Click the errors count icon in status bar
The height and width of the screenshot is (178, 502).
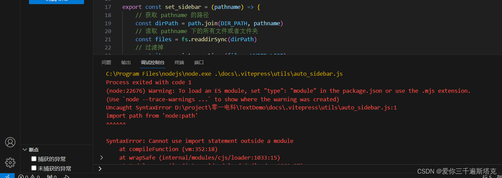click(21, 177)
